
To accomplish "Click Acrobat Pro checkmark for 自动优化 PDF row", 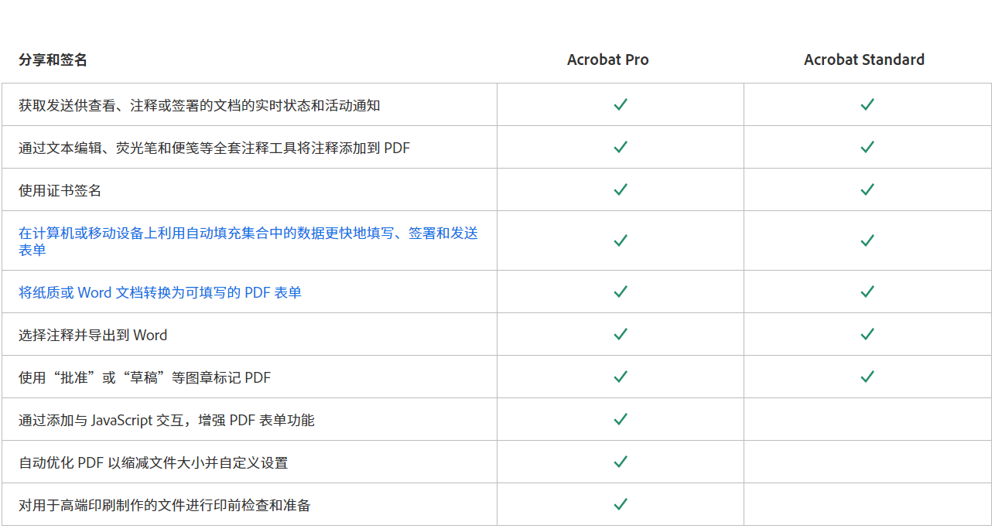I will (x=620, y=462).
